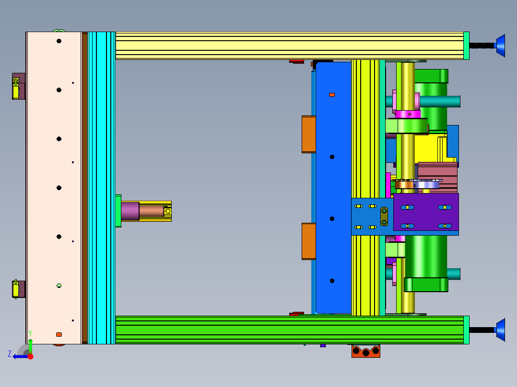
Task: Click the red origin sphere of the axis triad
Action: pos(30,356)
